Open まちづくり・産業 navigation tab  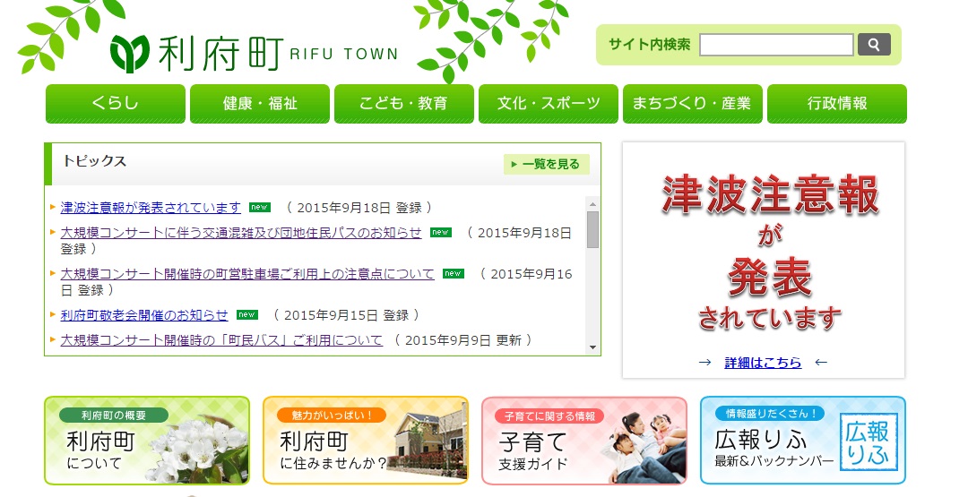coord(693,104)
